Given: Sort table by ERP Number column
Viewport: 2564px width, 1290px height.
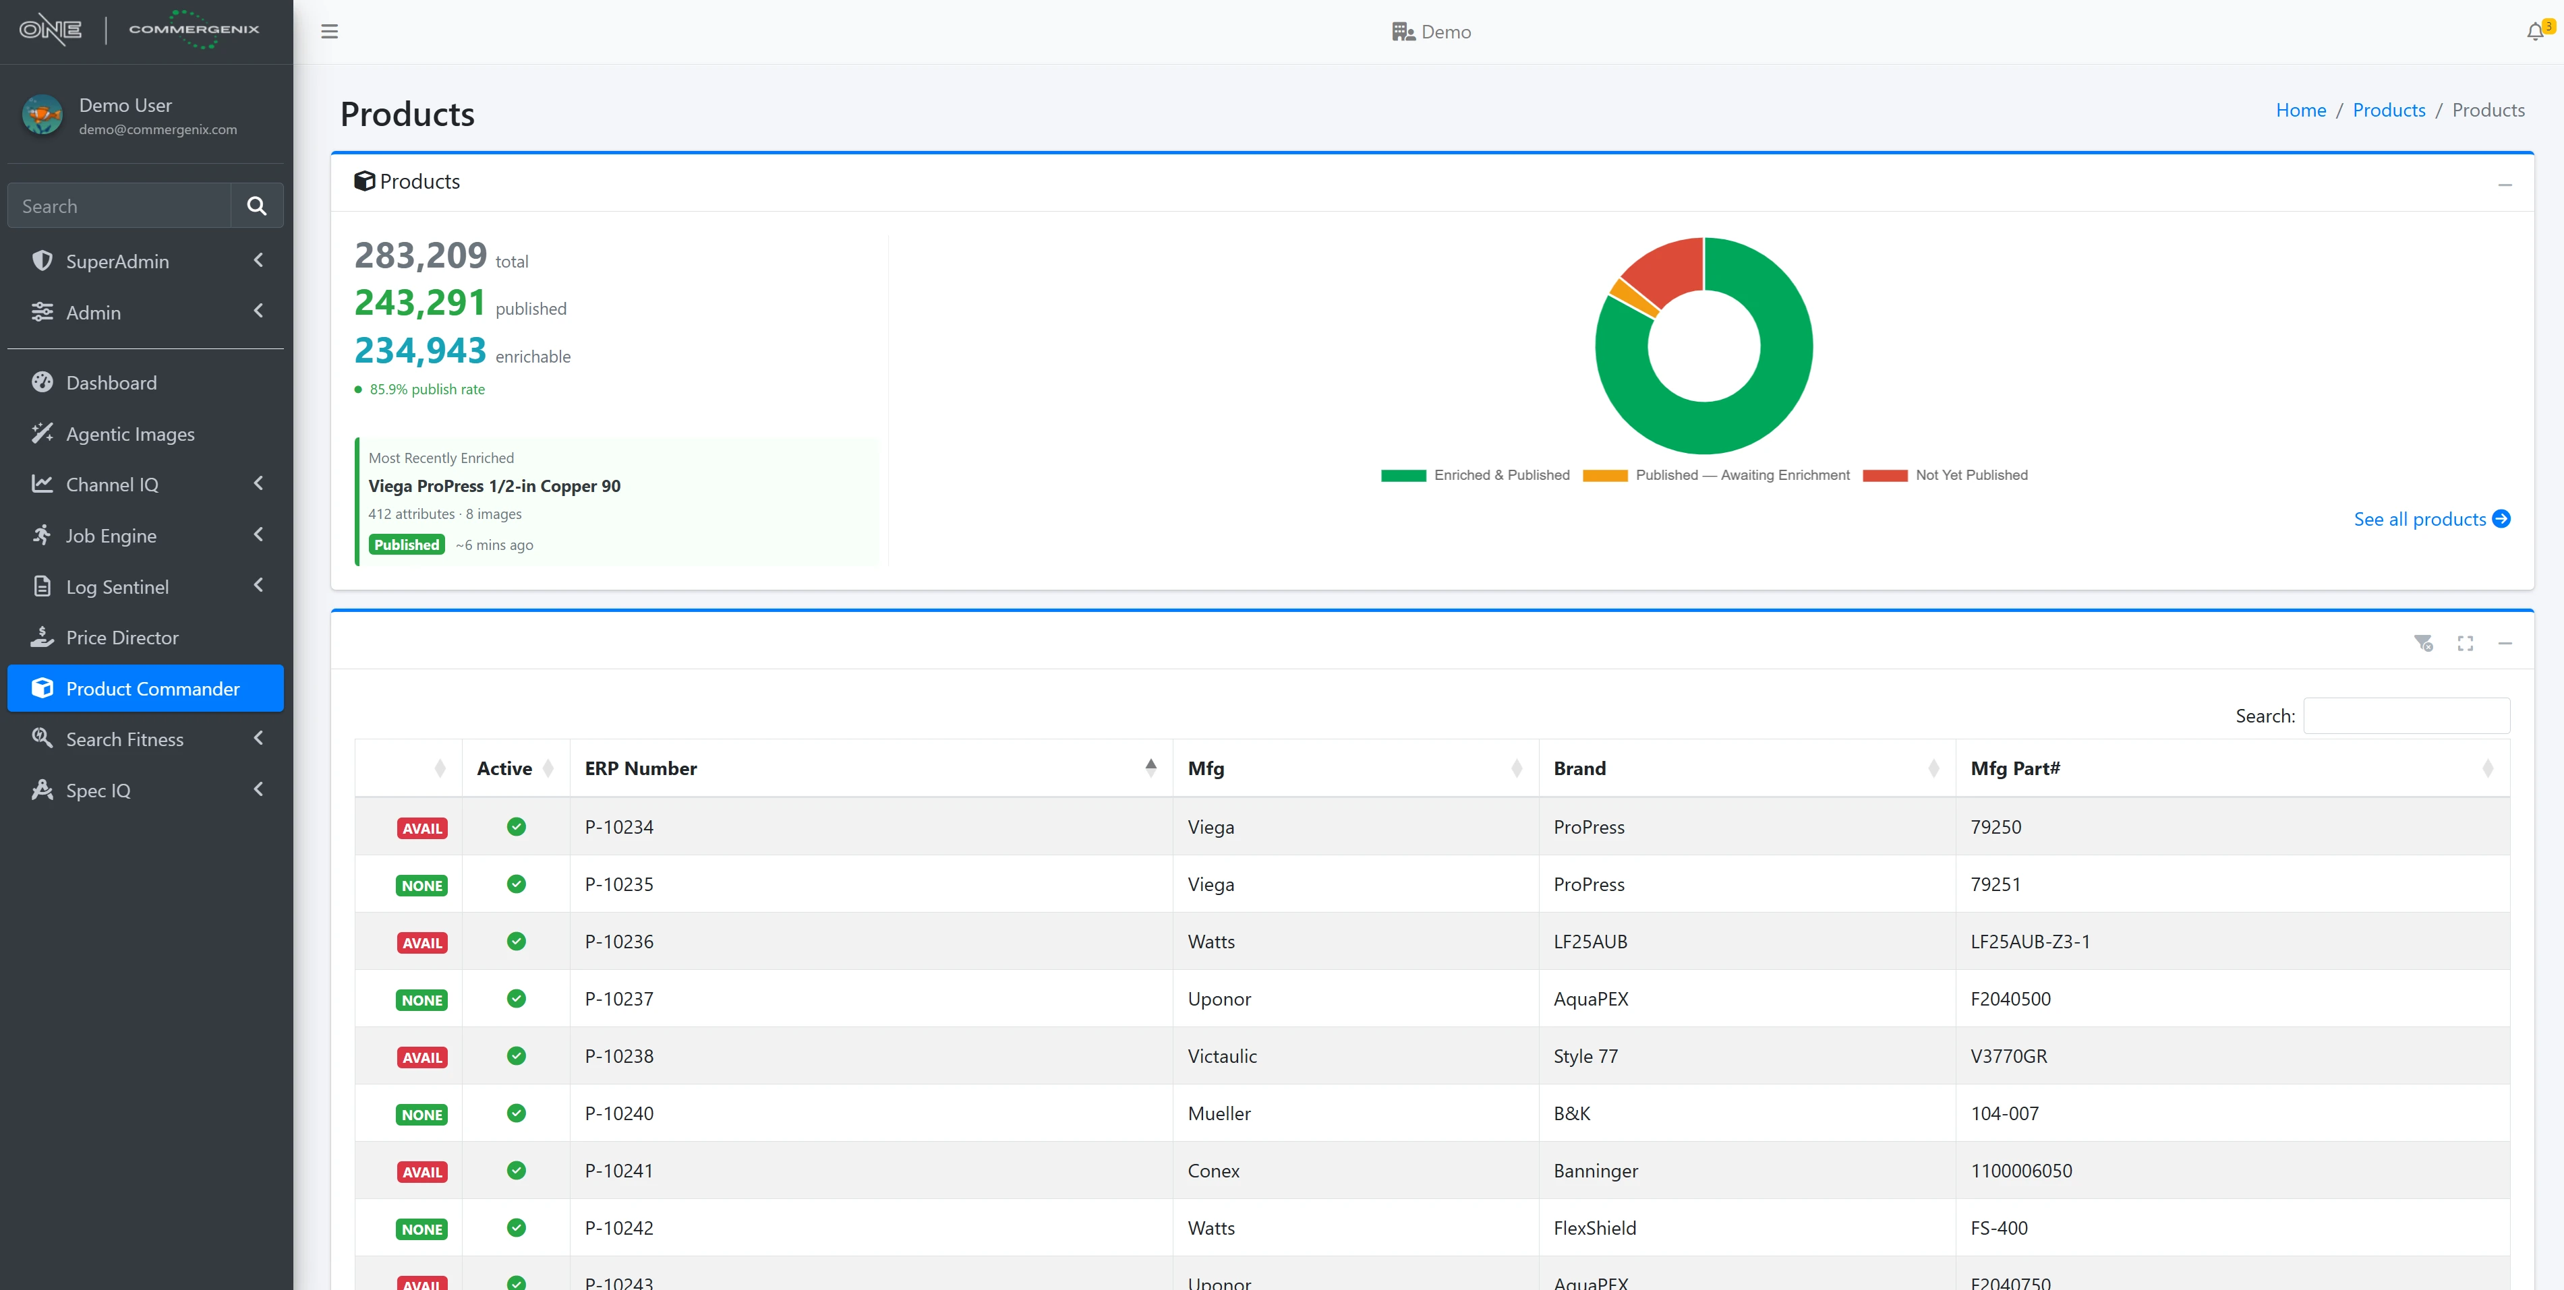Looking at the screenshot, I should 871,768.
